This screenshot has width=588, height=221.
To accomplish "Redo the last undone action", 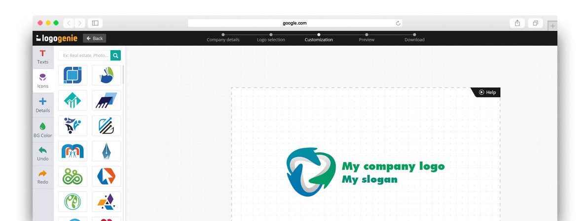I will pyautogui.click(x=43, y=177).
